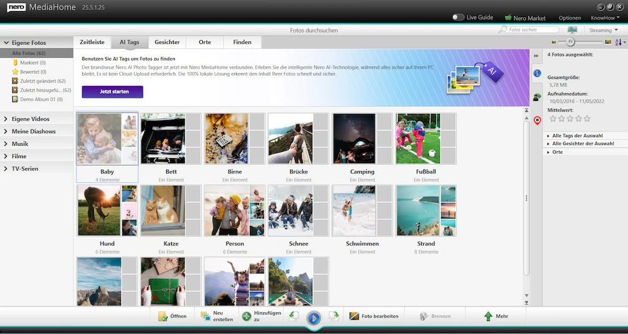Select Zuletzt hinzugefügt (62)
628x334 pixels.
41,91
